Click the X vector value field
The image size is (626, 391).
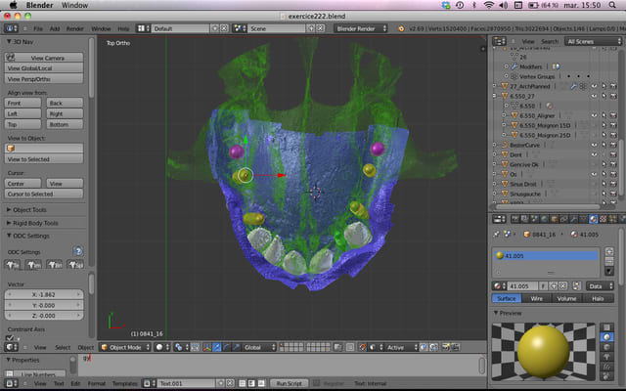click(44, 294)
